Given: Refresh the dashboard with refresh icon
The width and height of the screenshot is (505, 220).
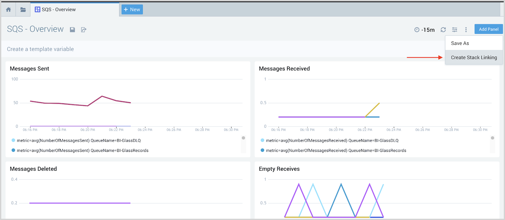Looking at the screenshot, I should tap(443, 30).
